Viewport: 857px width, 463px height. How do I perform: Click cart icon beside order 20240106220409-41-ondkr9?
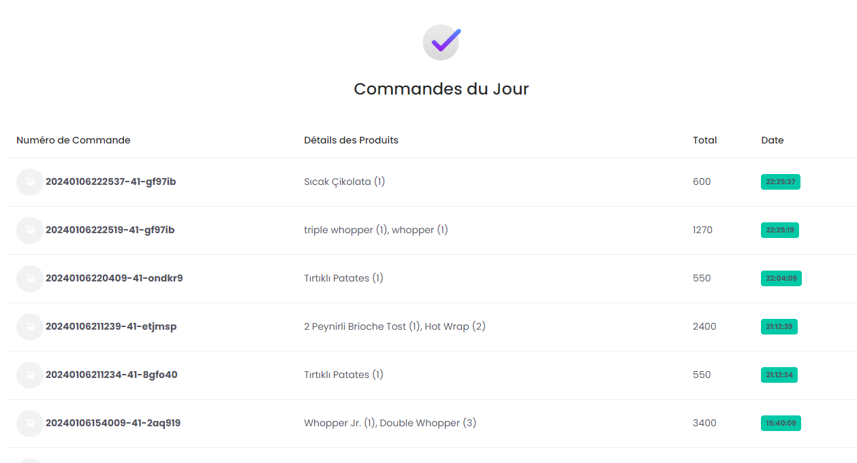(x=30, y=279)
